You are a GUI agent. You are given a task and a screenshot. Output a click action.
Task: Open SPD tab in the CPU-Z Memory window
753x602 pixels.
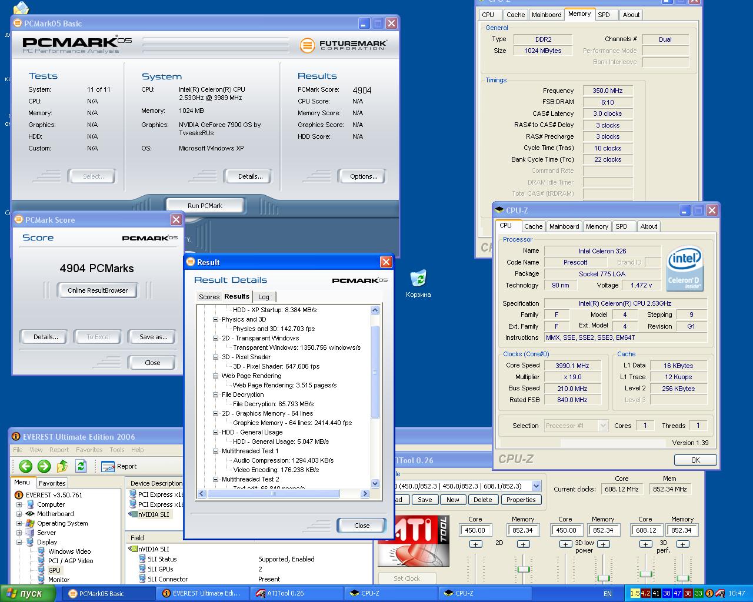(604, 15)
